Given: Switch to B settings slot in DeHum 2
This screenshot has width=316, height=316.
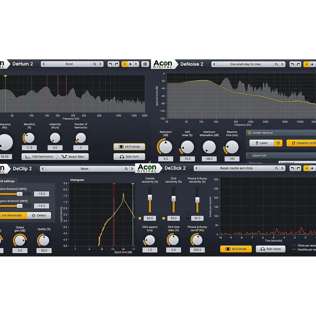Looking at the screenshot, I should pos(136,64).
